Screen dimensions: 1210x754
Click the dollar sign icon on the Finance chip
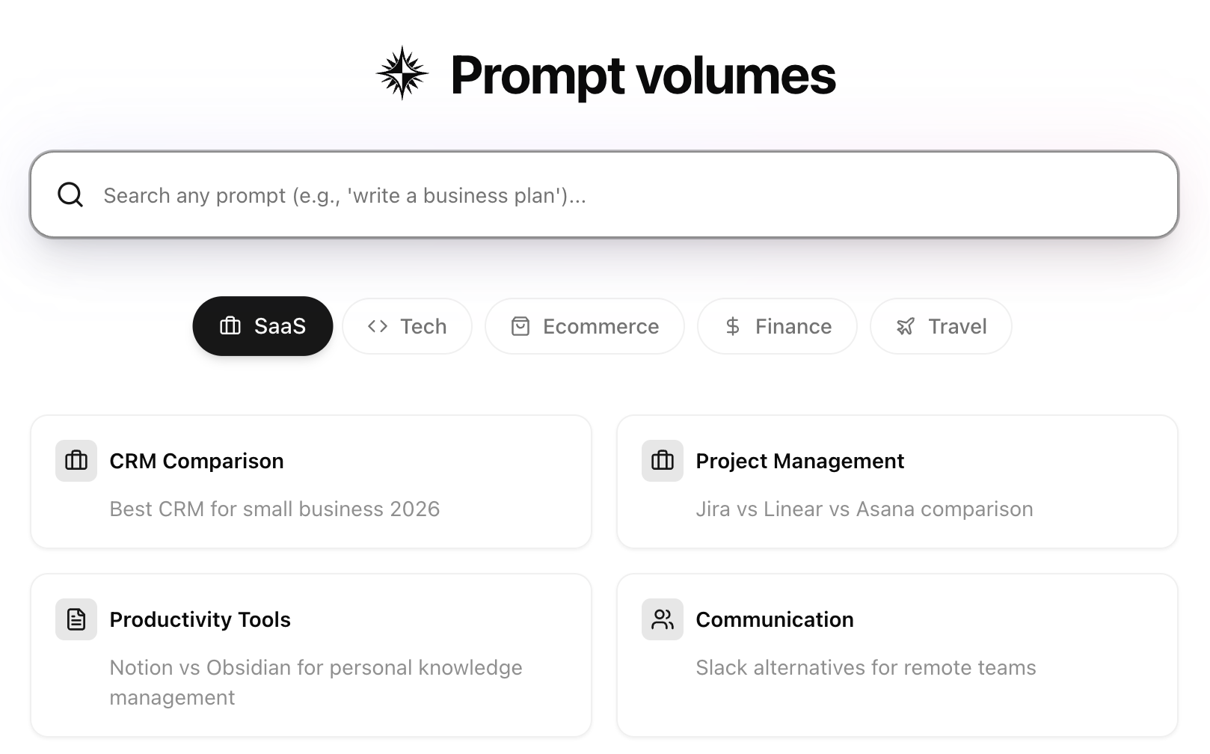[732, 326]
